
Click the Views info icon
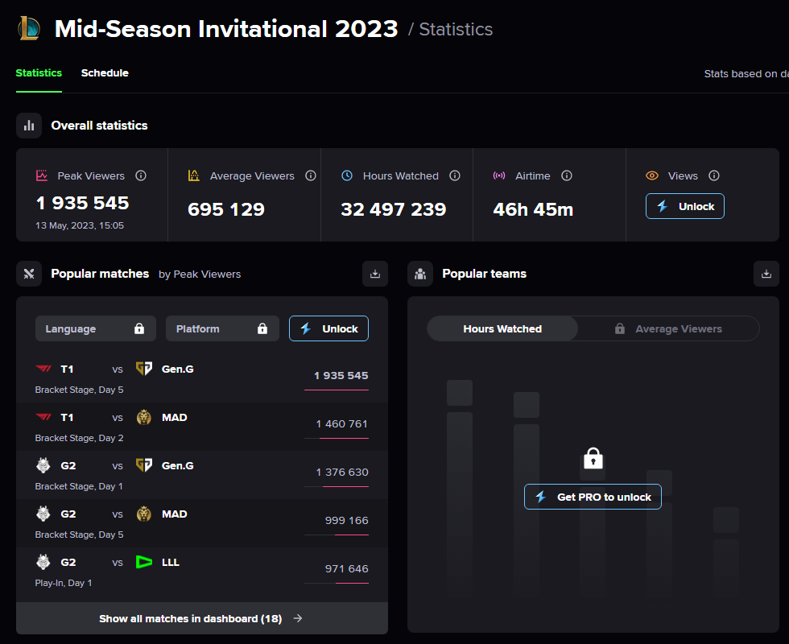click(714, 175)
